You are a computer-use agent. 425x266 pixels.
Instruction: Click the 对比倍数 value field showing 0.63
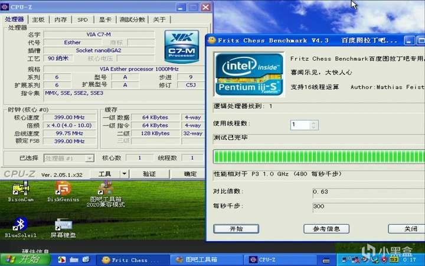coord(368,192)
